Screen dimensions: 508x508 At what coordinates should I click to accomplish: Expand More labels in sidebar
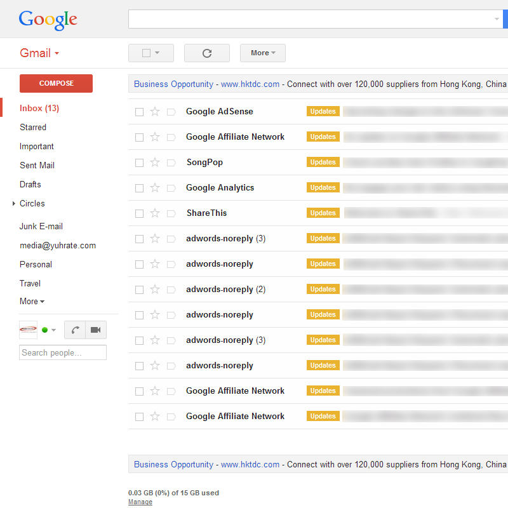coord(32,301)
